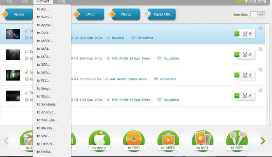Select the to Apple output icon
272x157 pixels.
pos(99,141)
